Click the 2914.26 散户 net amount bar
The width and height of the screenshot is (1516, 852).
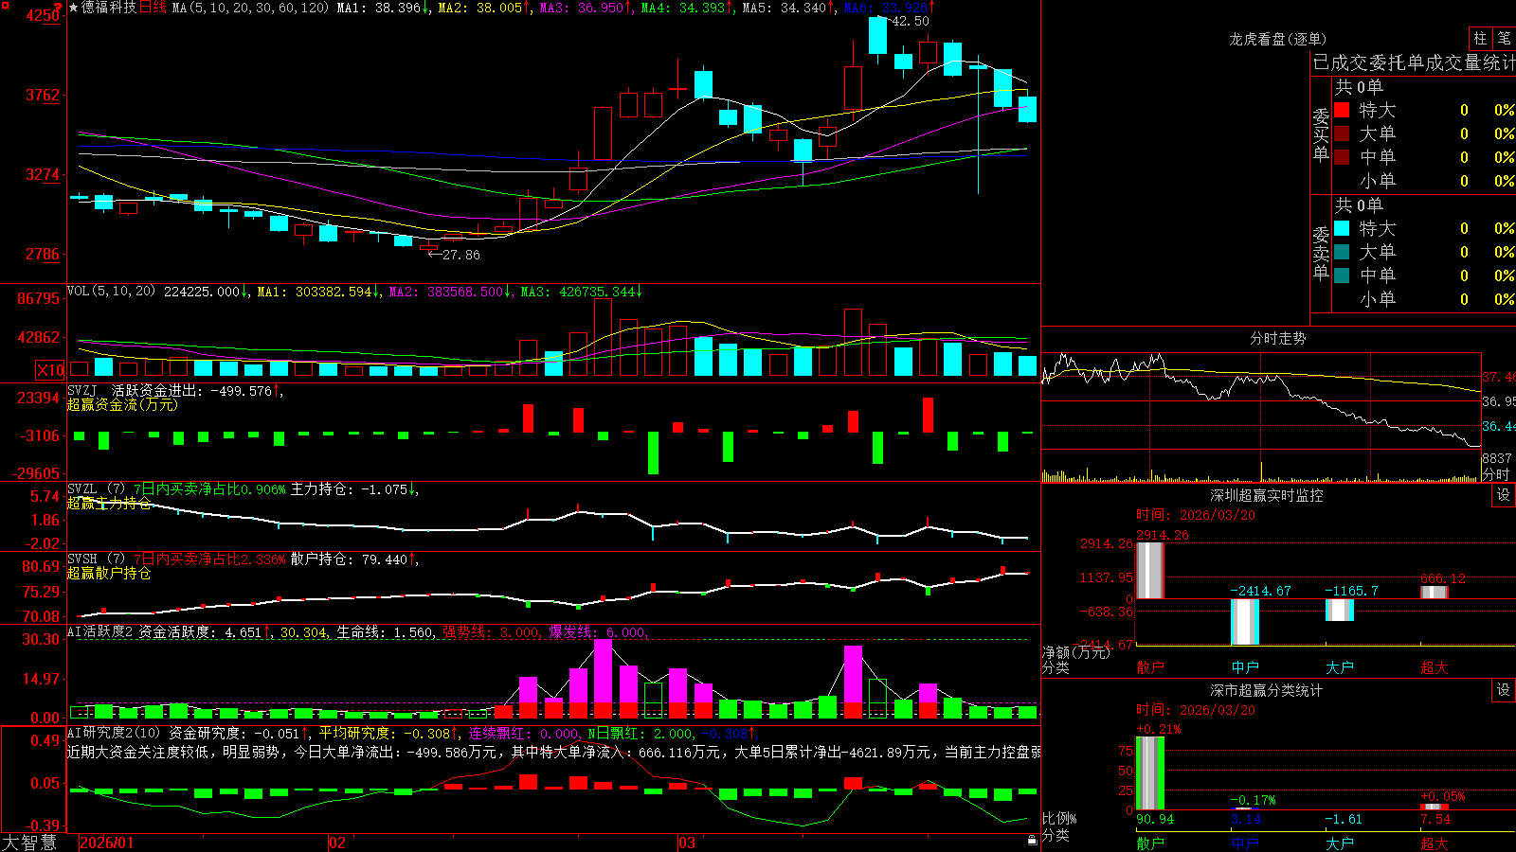tap(1150, 570)
